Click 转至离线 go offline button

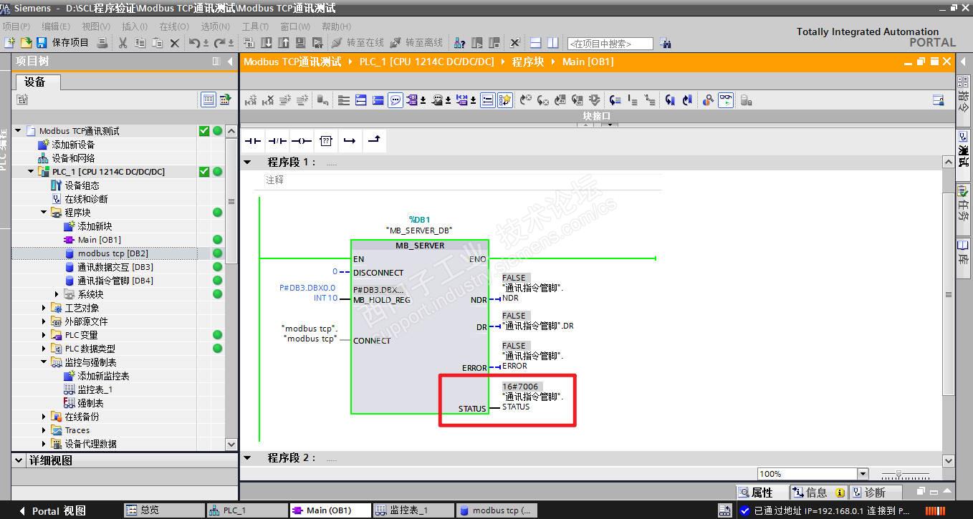(x=416, y=43)
